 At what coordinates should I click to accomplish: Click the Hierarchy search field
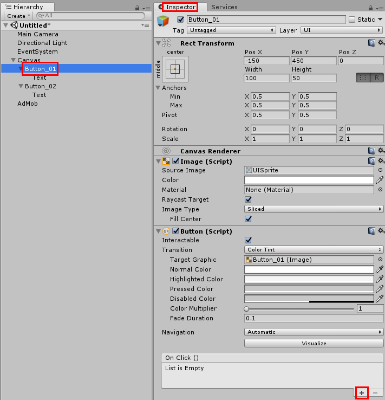(90, 16)
